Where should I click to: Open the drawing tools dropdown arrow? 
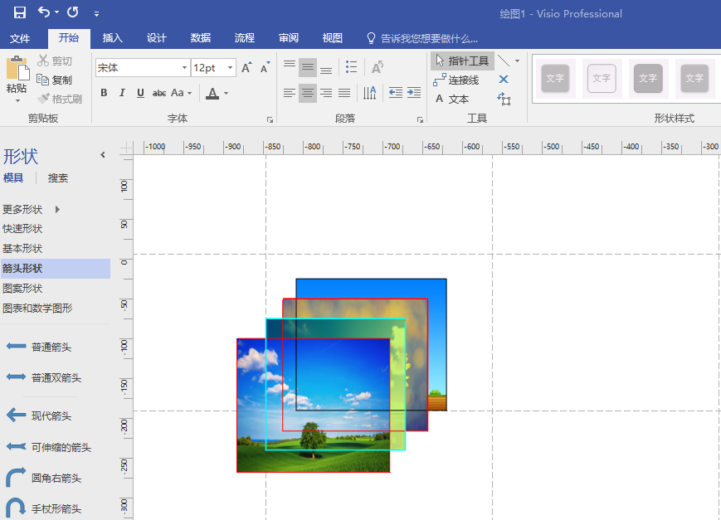(517, 61)
